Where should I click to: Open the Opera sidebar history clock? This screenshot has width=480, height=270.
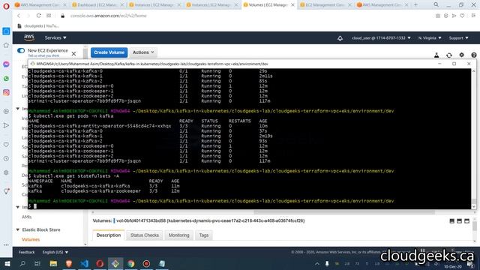(6, 158)
